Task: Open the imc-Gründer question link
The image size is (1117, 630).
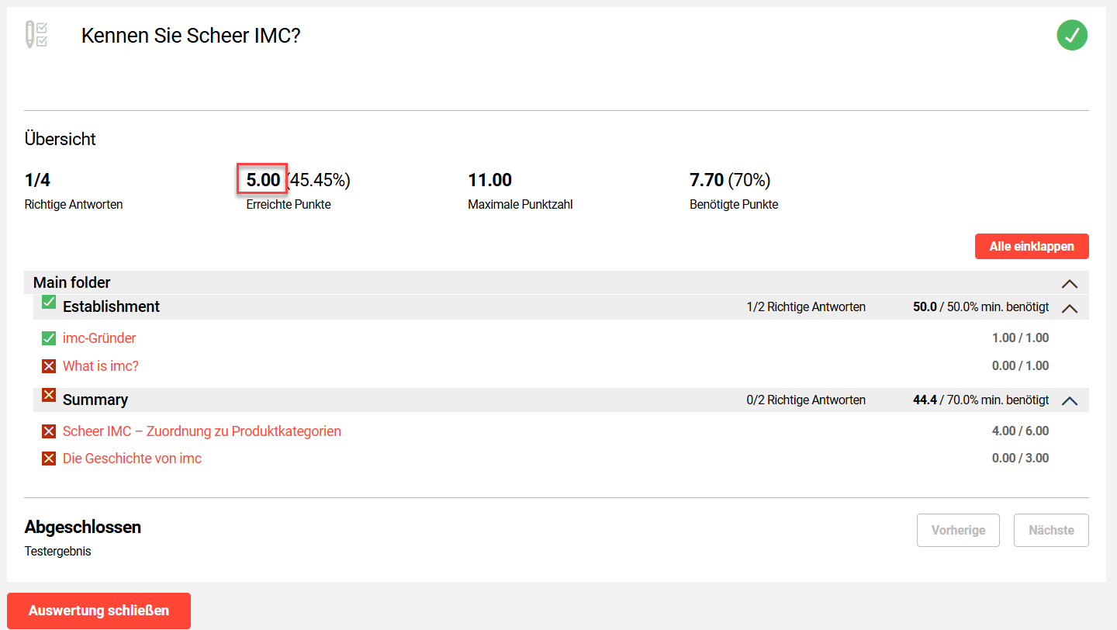Action: click(x=99, y=338)
